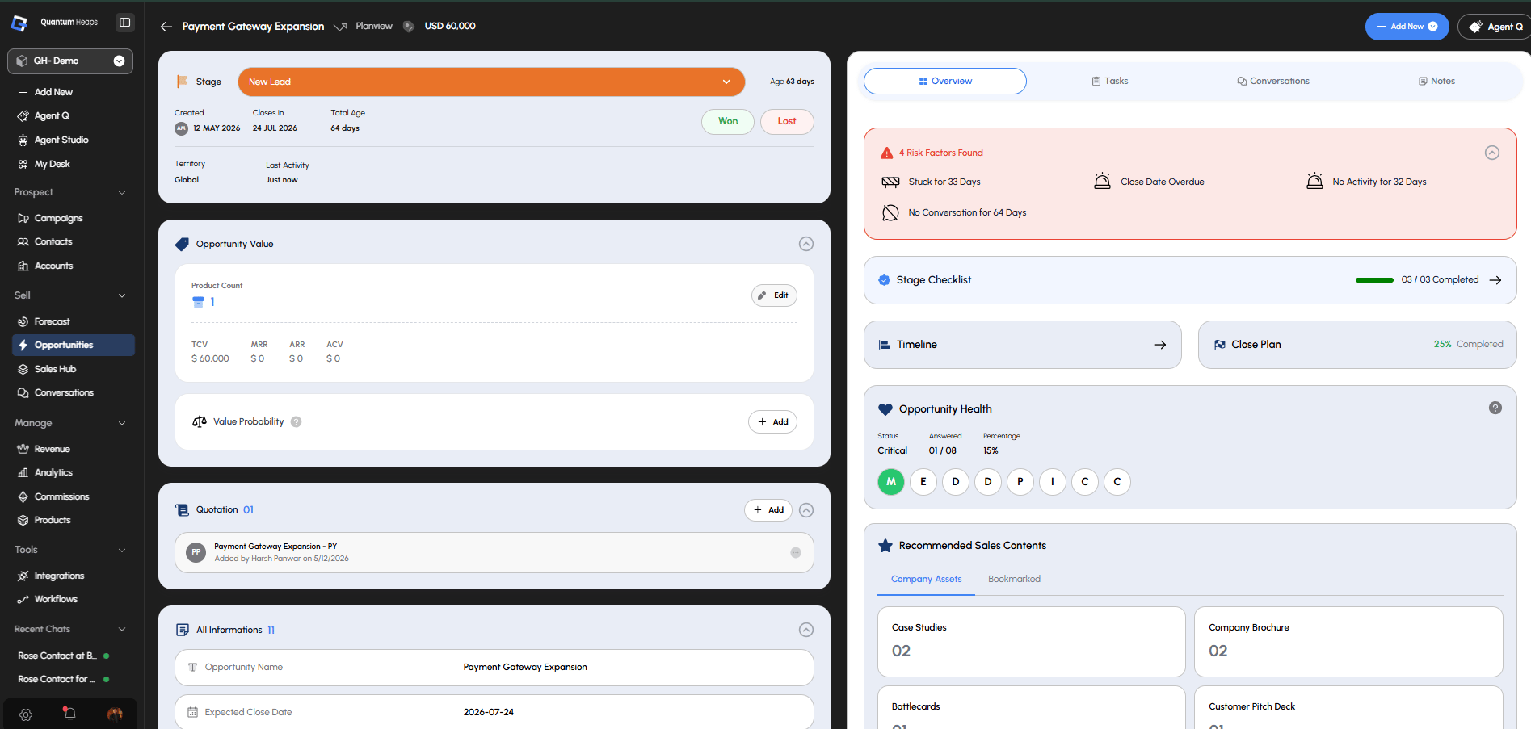This screenshot has width=1531, height=729.
Task: Open Opportunities in the sidebar
Action: (x=74, y=346)
